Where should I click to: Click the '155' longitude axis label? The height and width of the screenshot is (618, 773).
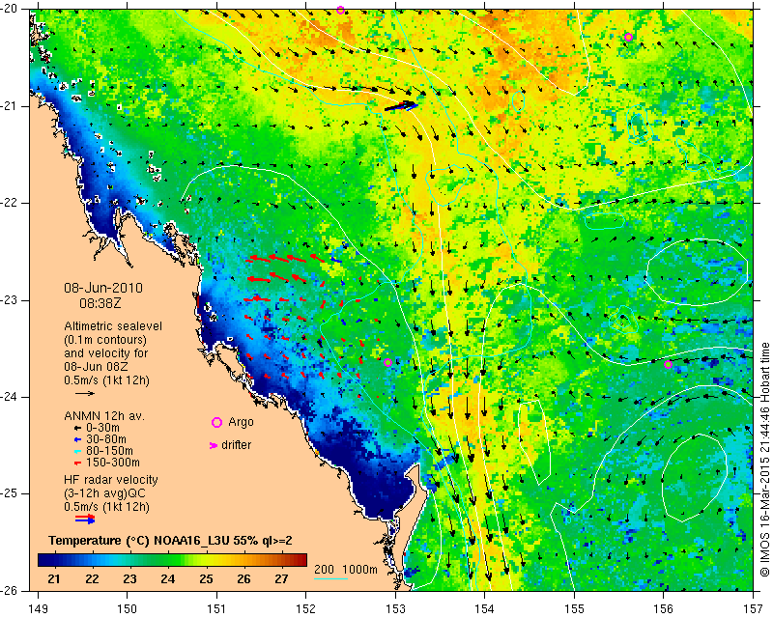coord(574,609)
